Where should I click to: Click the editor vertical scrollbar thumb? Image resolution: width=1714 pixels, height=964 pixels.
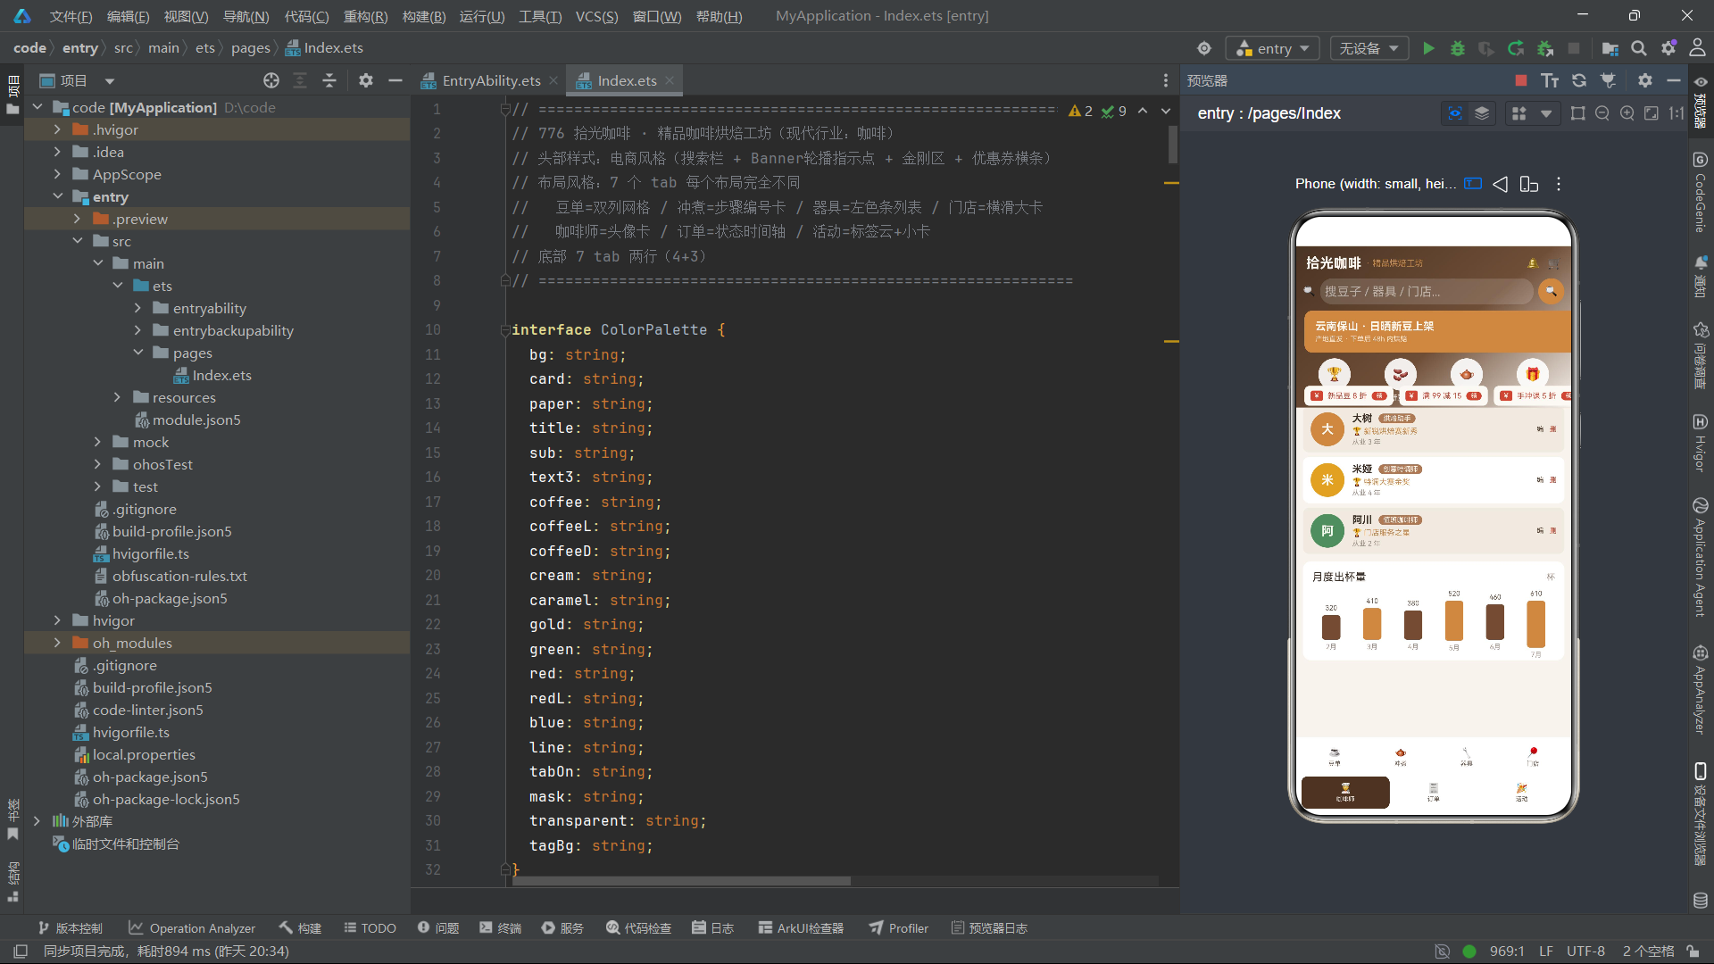(x=1172, y=144)
